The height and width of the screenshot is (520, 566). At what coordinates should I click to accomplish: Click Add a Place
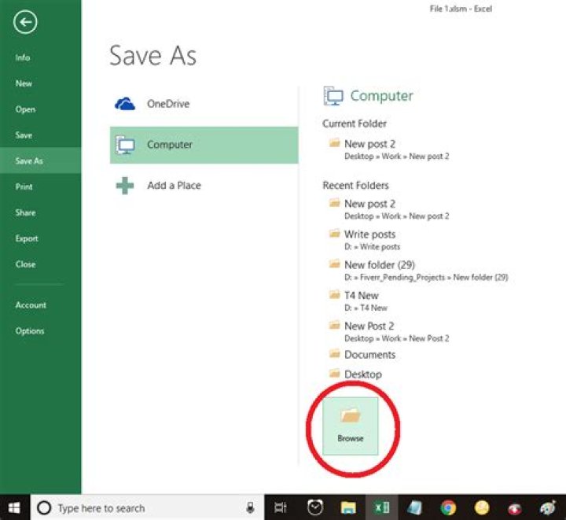204,185
